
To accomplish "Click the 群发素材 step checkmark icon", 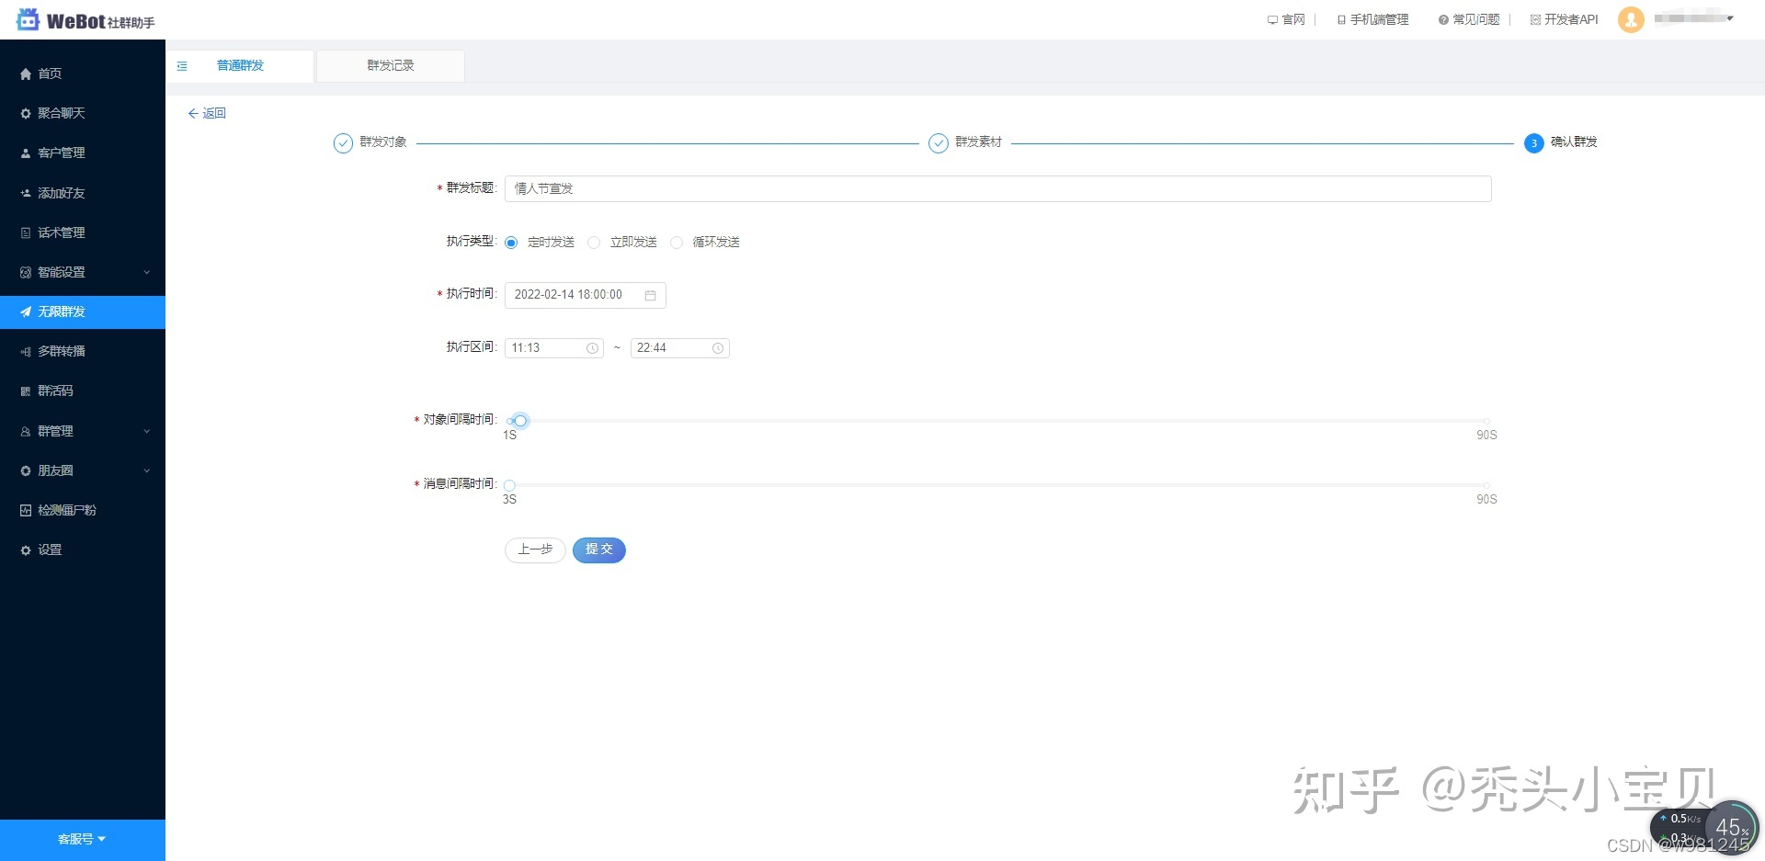I will (939, 143).
